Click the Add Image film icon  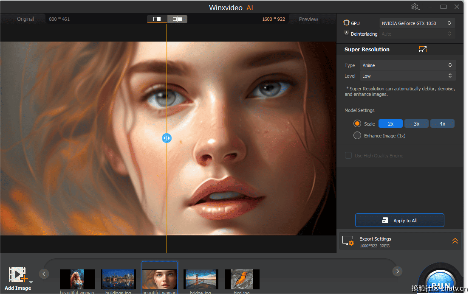(17, 275)
